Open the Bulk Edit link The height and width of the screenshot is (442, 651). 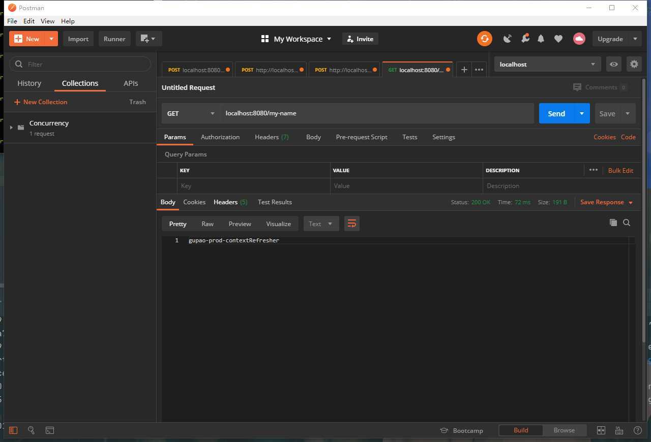(620, 170)
